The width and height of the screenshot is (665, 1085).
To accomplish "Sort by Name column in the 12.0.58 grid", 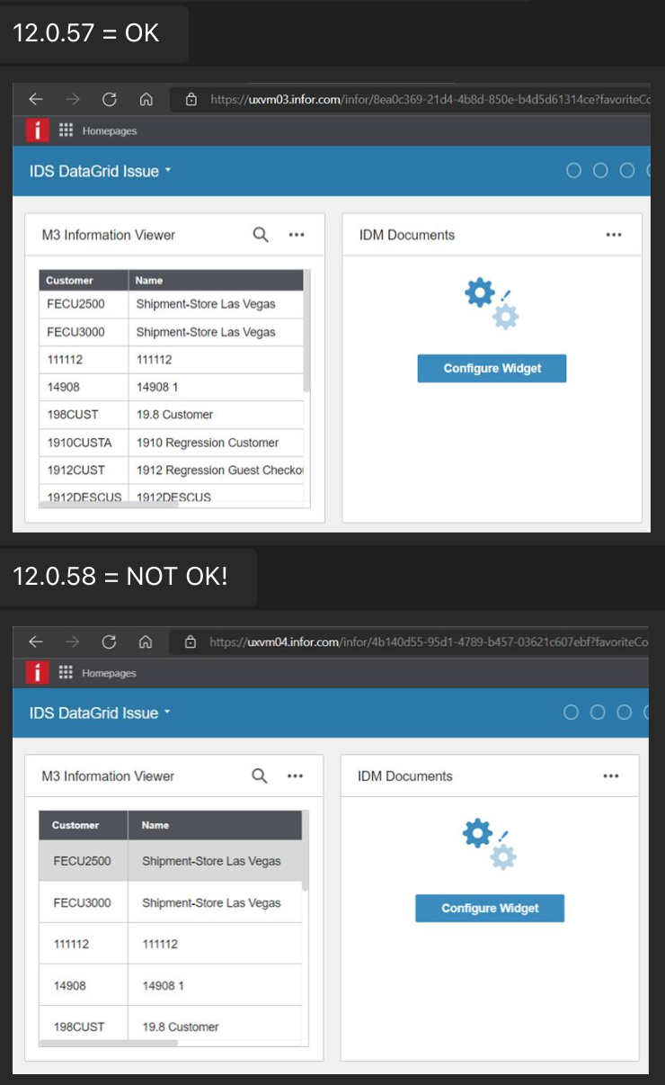I will 215,825.
